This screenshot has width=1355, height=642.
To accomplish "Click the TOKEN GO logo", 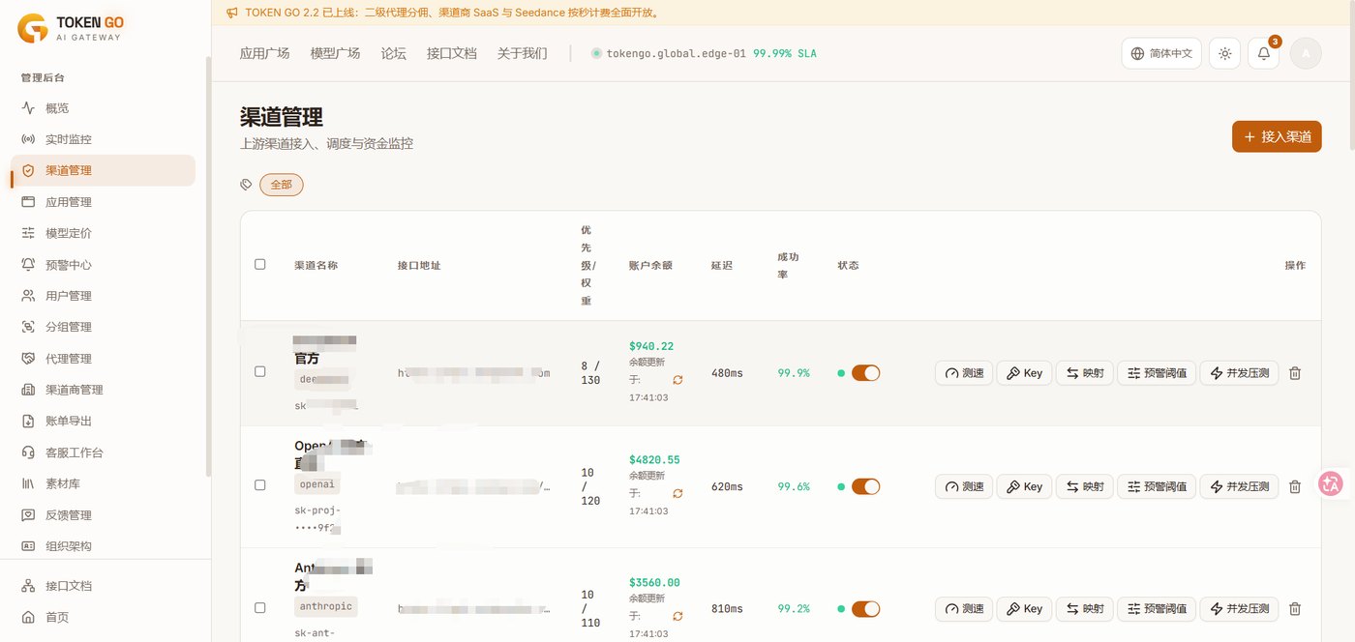I will [71, 28].
